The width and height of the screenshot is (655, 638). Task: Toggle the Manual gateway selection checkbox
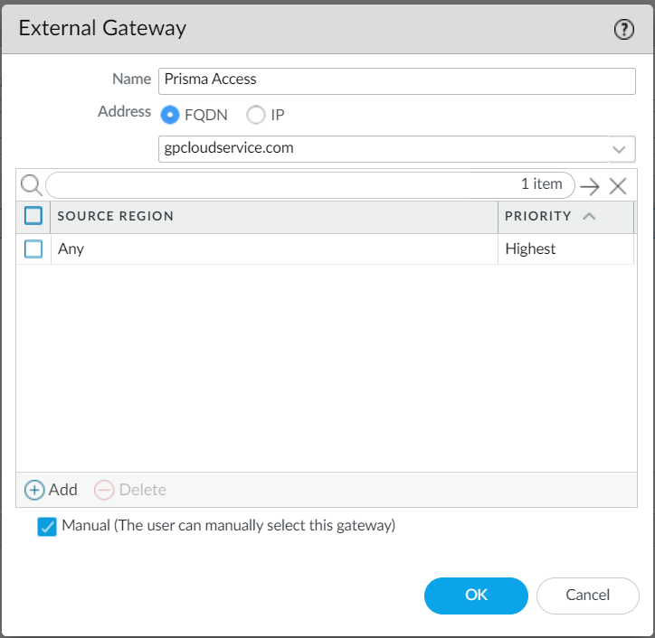(x=47, y=527)
